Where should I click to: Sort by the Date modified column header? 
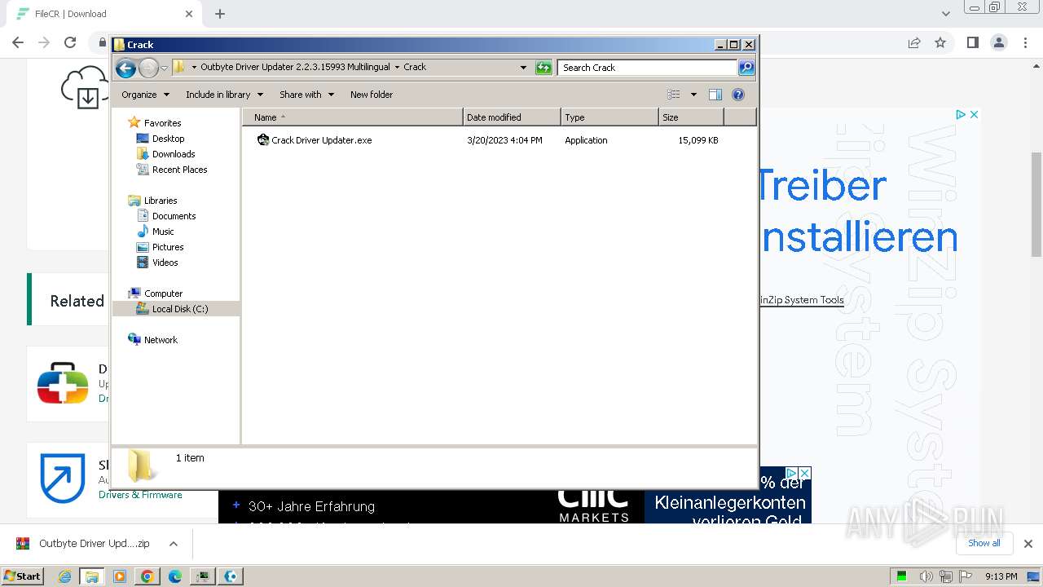[x=512, y=117]
